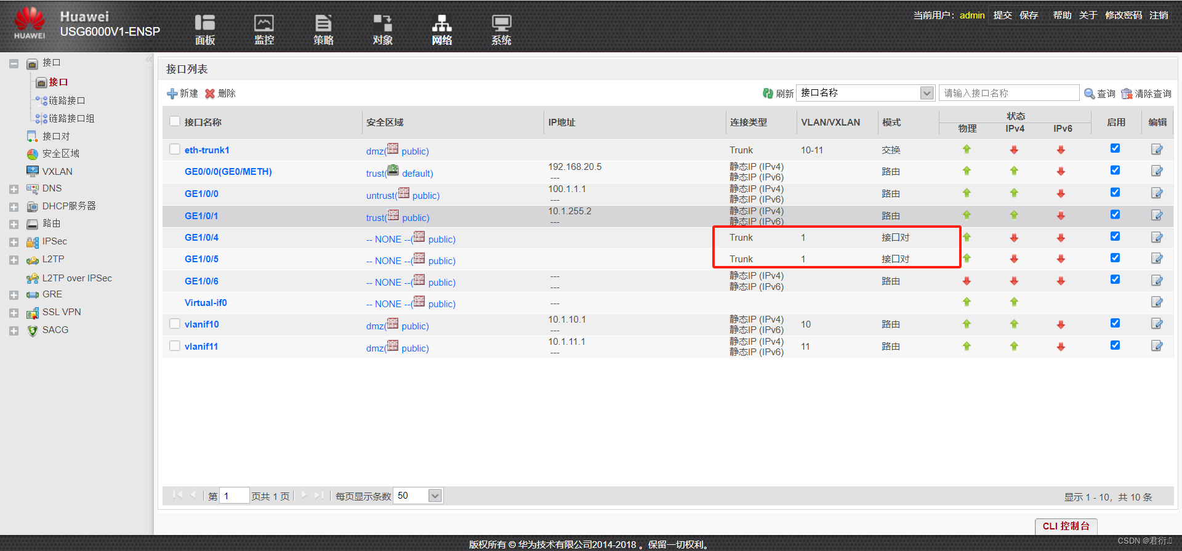Image resolution: width=1182 pixels, height=551 pixels.
Task: Click the edit icon for vlanif10
Action: (1157, 324)
